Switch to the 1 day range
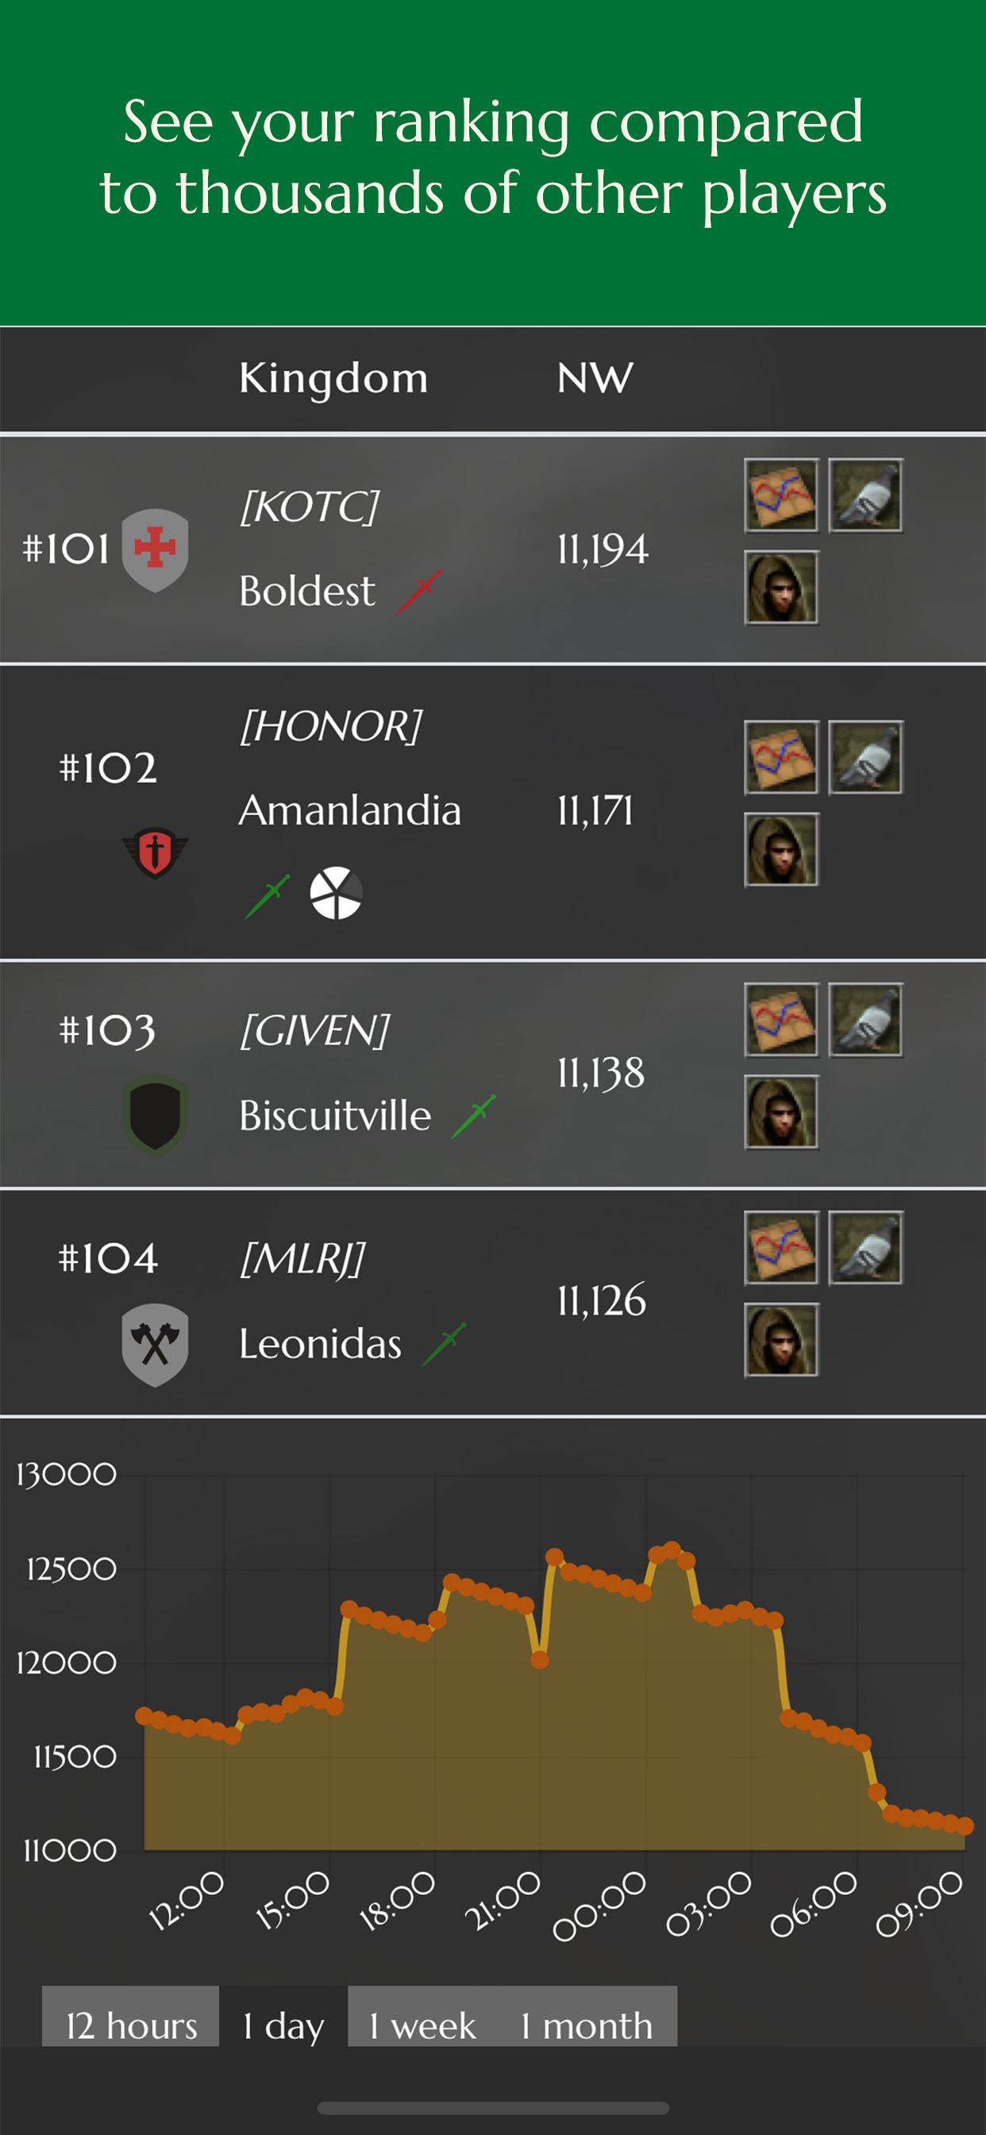 283,2025
